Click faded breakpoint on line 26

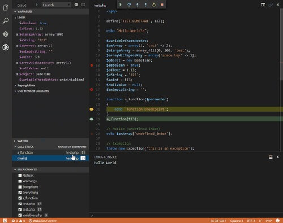pos(92,134)
